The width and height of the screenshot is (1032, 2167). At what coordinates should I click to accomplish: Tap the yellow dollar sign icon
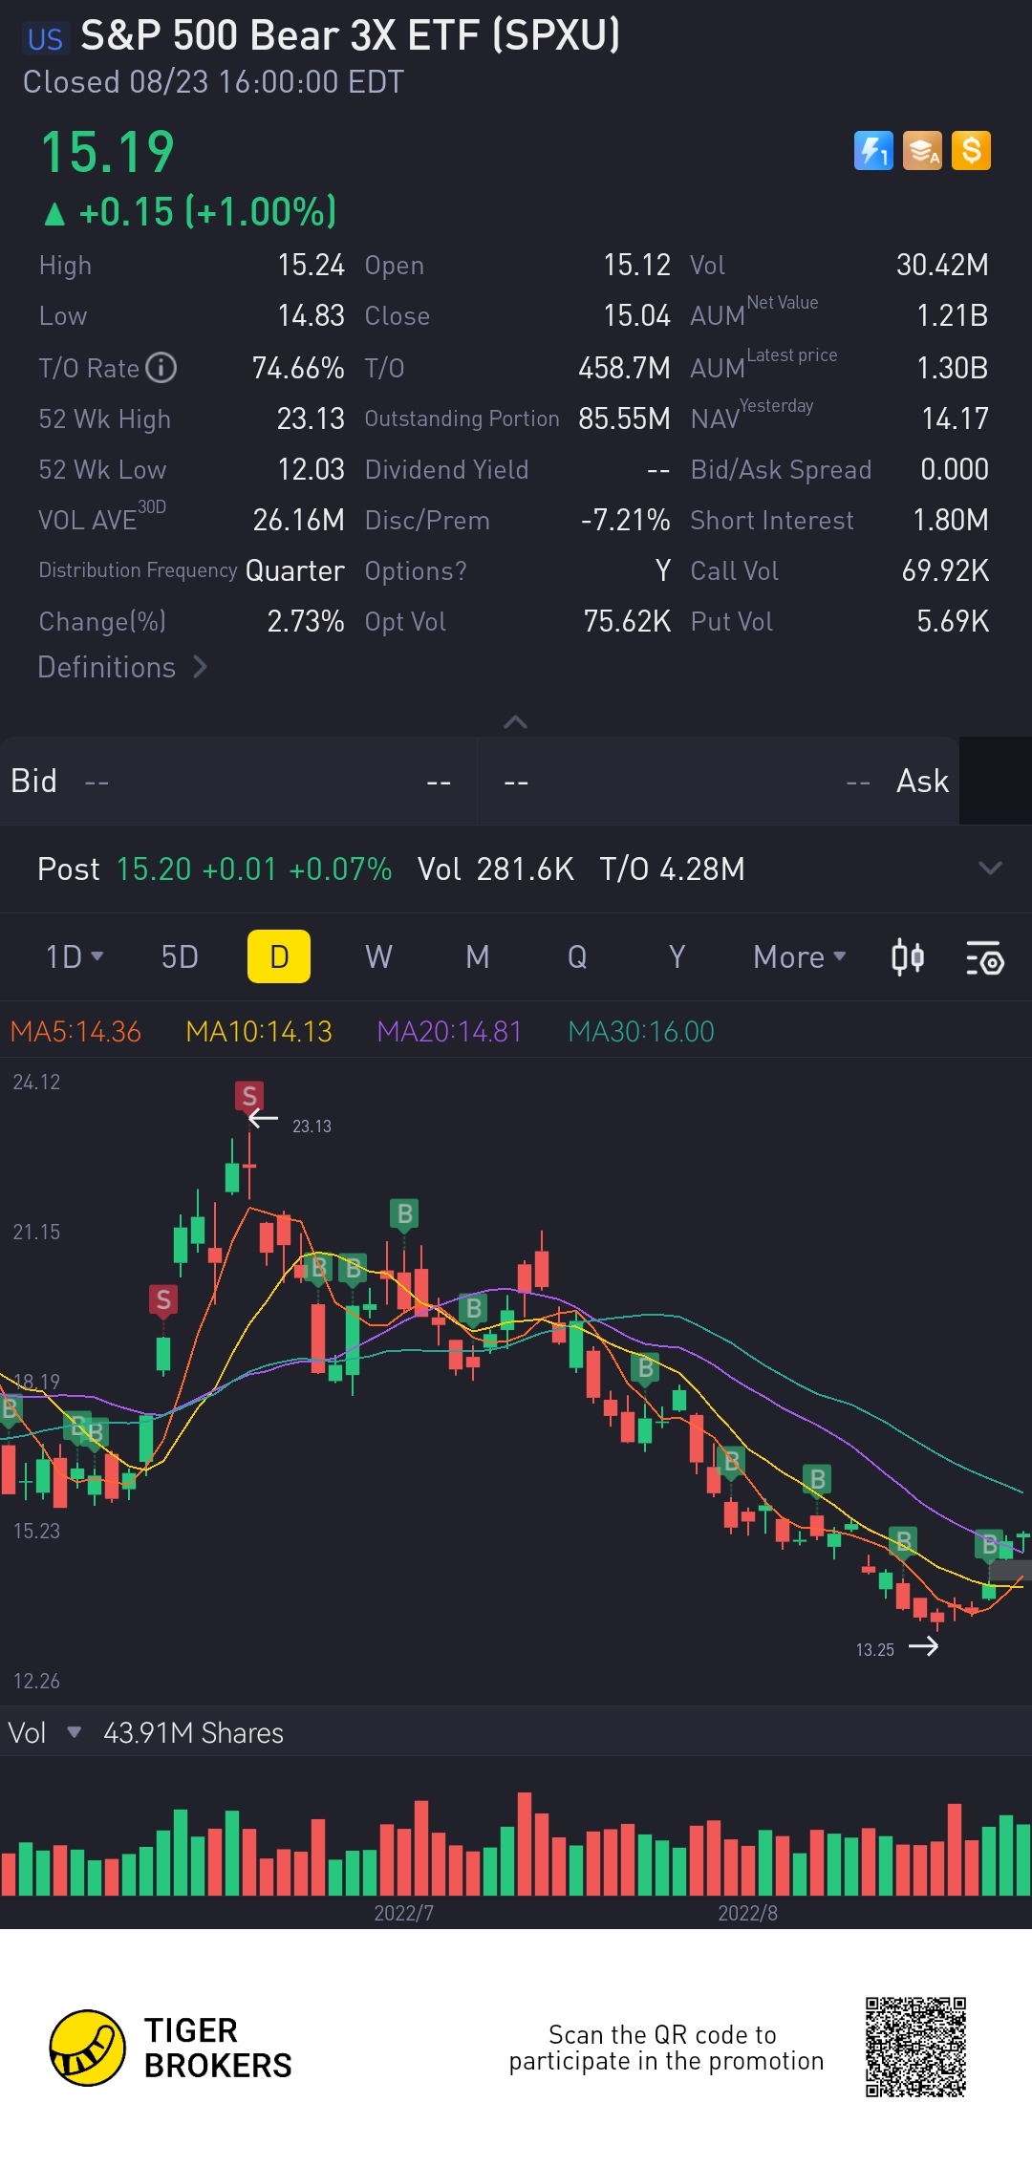(971, 151)
